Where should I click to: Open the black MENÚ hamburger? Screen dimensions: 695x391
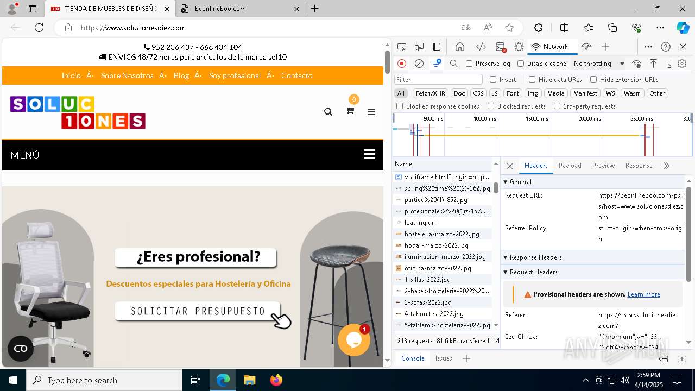click(369, 154)
